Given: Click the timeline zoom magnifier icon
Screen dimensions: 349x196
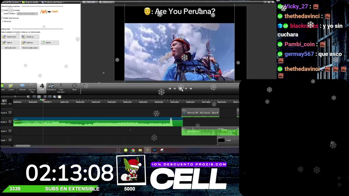Looking at the screenshot, I should tap(28, 97).
